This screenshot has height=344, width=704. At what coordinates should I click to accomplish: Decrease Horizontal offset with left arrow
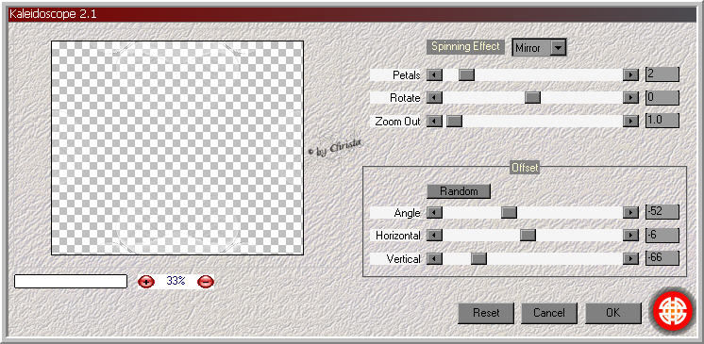434,235
